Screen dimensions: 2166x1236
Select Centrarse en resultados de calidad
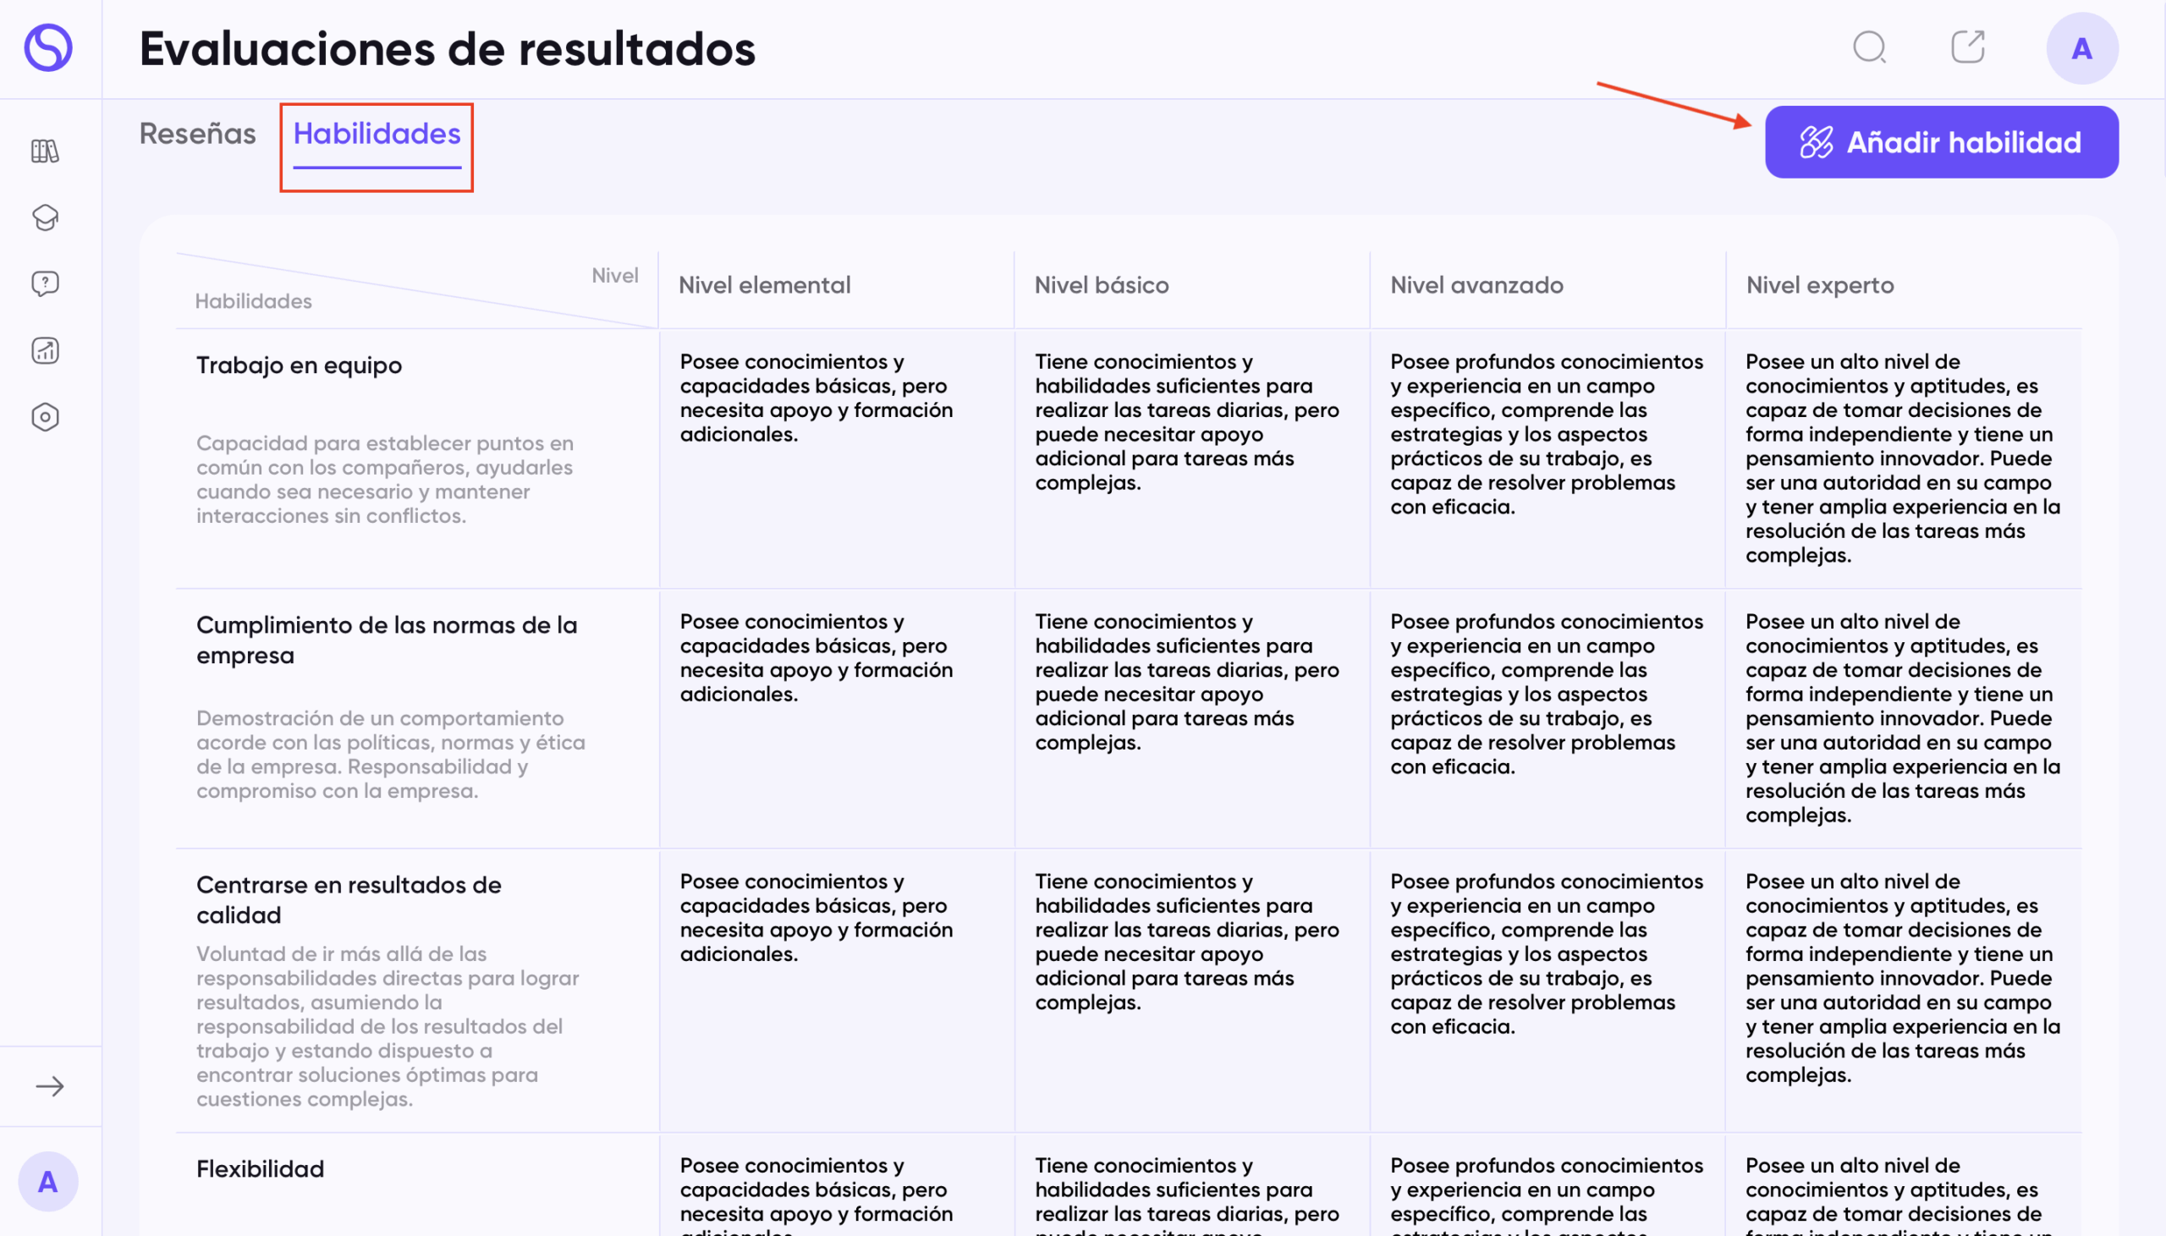tap(348, 899)
